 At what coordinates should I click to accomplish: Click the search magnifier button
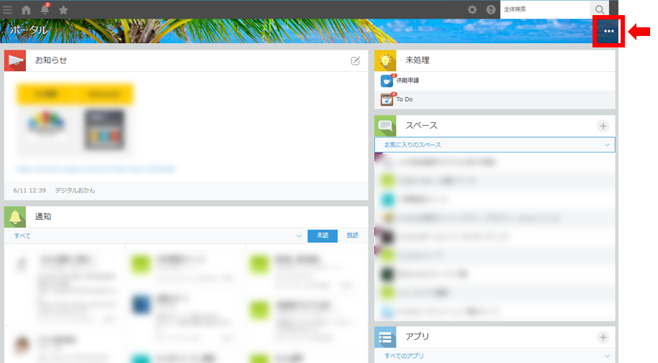coord(600,9)
